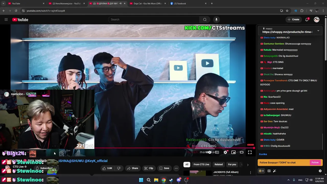Viewport: 327px width, 184px height.
Task: Open the account avatar menu
Action: (x=317, y=20)
